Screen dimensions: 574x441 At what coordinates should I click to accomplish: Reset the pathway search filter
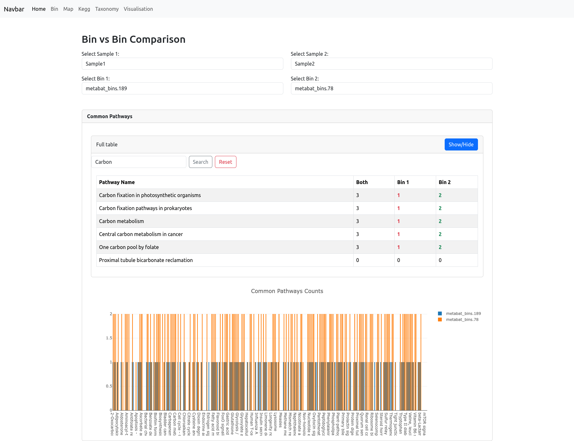(x=225, y=162)
